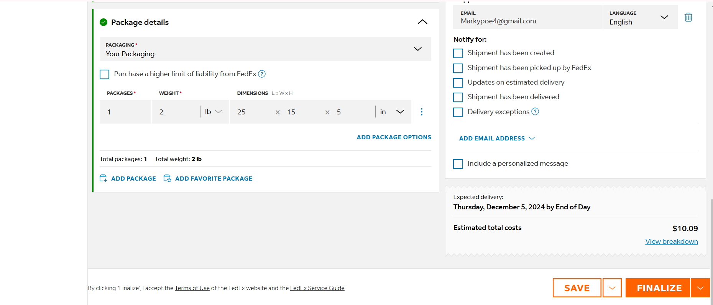The height and width of the screenshot is (305, 713).
Task: Open the Finalize options dropdown arrow
Action: point(700,288)
